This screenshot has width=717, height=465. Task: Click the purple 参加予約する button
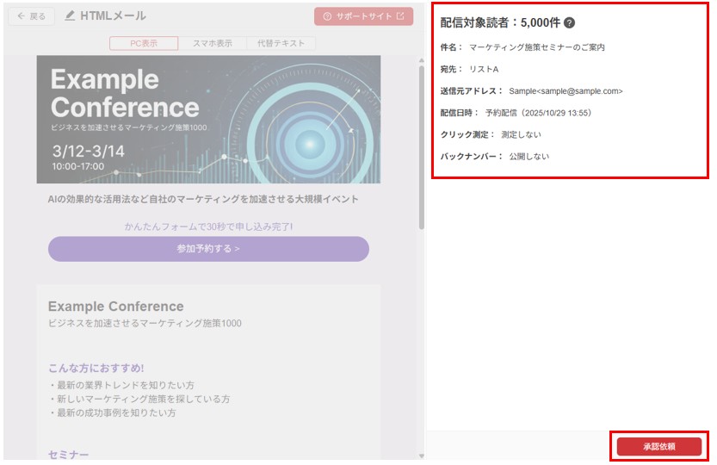tap(208, 249)
